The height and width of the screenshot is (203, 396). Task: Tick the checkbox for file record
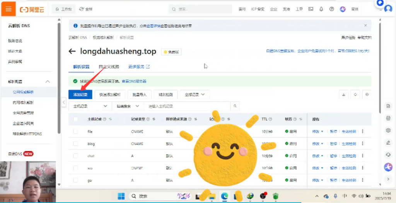tap(75, 131)
